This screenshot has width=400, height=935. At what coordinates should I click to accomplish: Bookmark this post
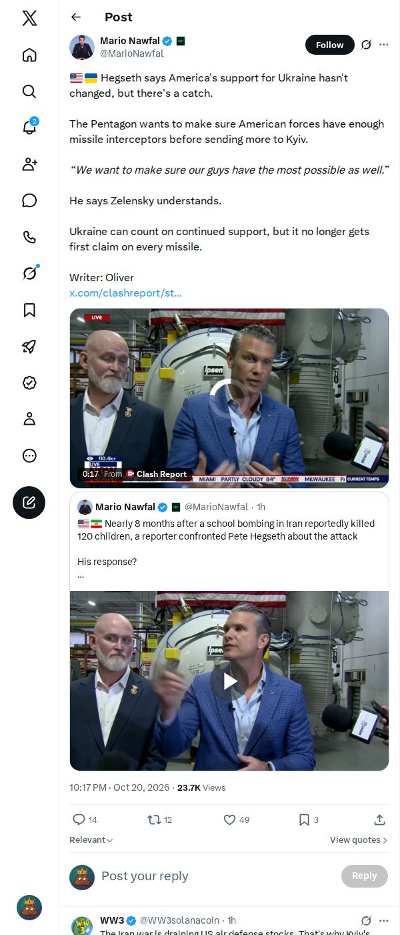[x=309, y=819]
